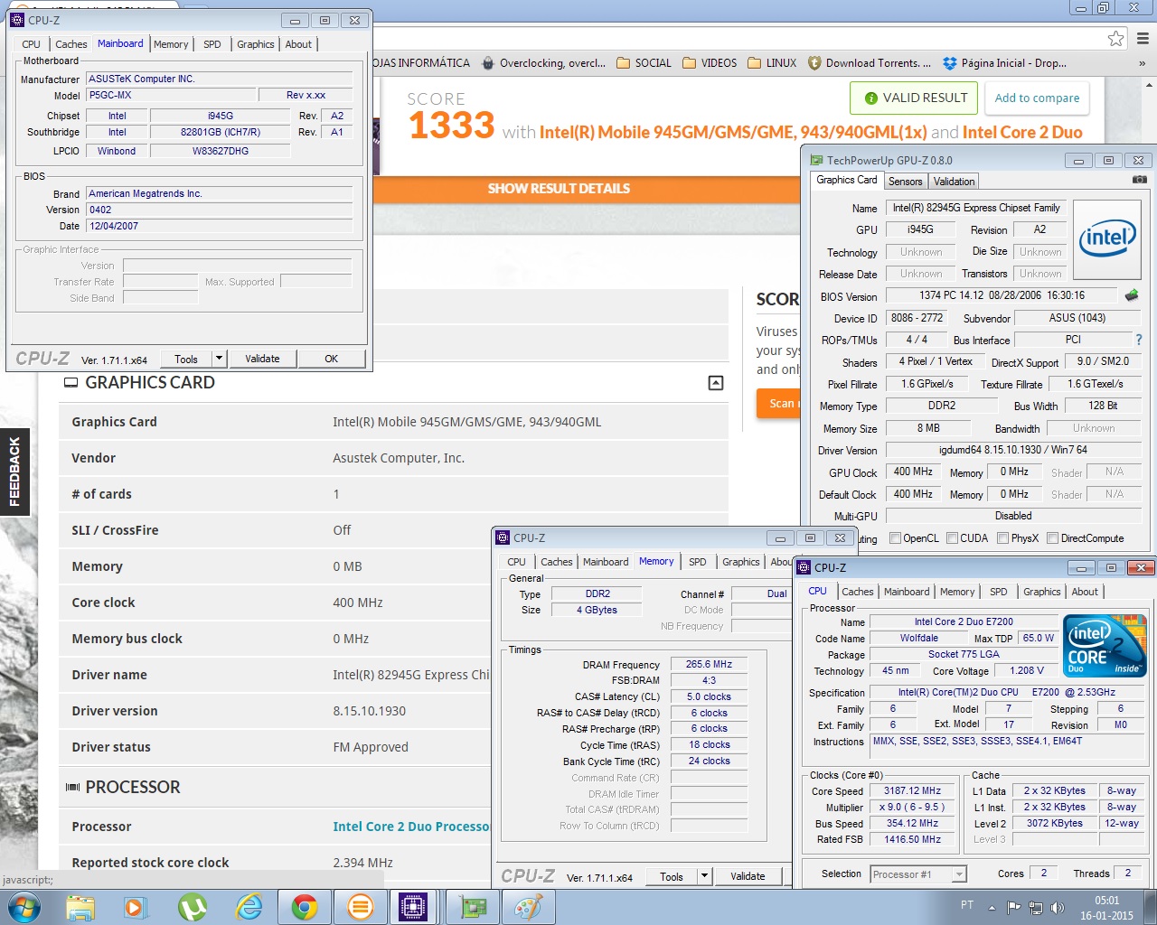Open the Intel Core 2 Duo Processor link

click(411, 827)
